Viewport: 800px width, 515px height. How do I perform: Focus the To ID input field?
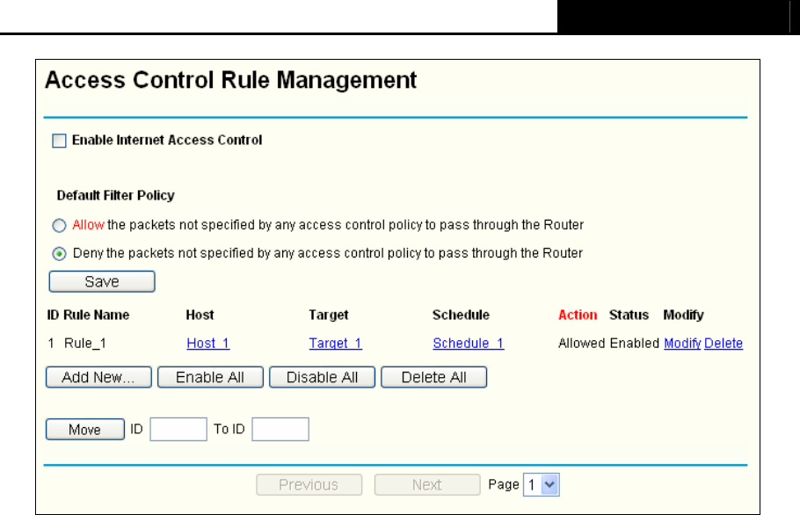tap(280, 430)
